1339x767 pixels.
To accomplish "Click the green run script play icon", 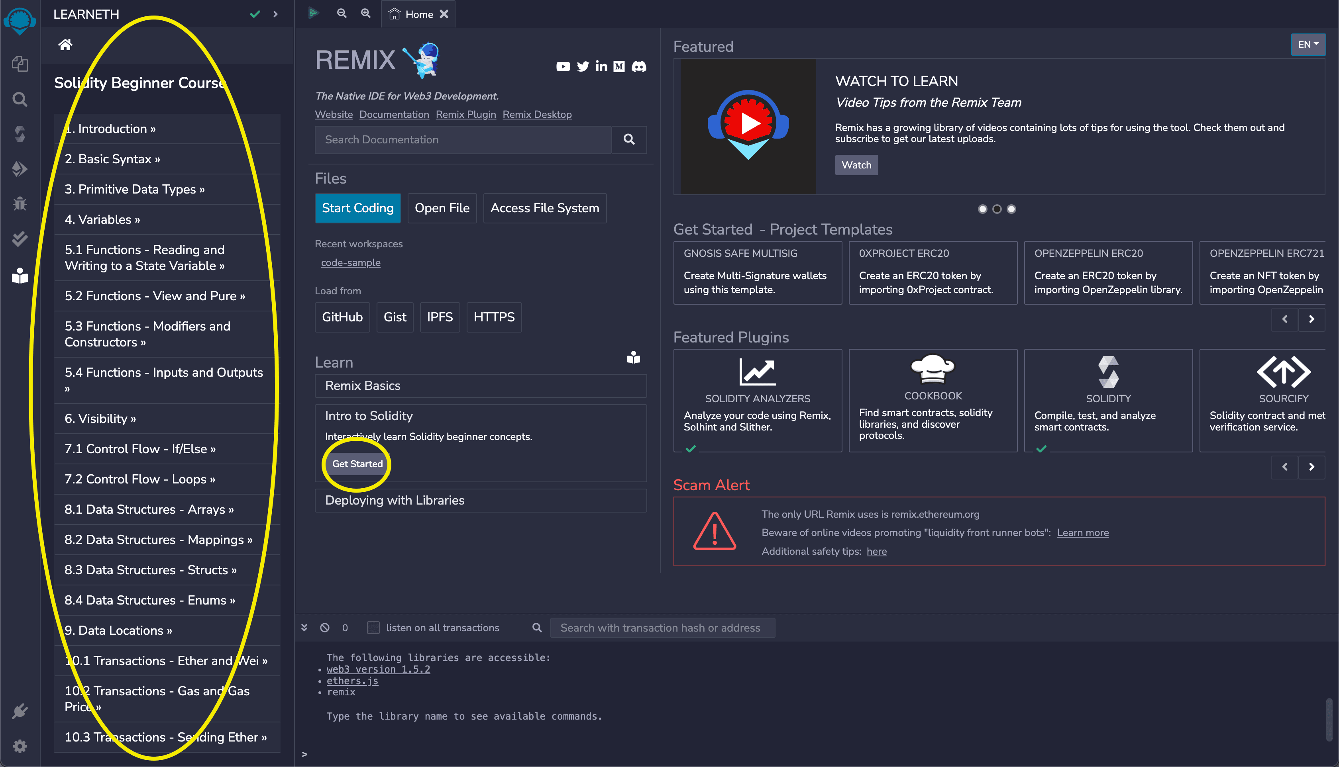I will (314, 13).
